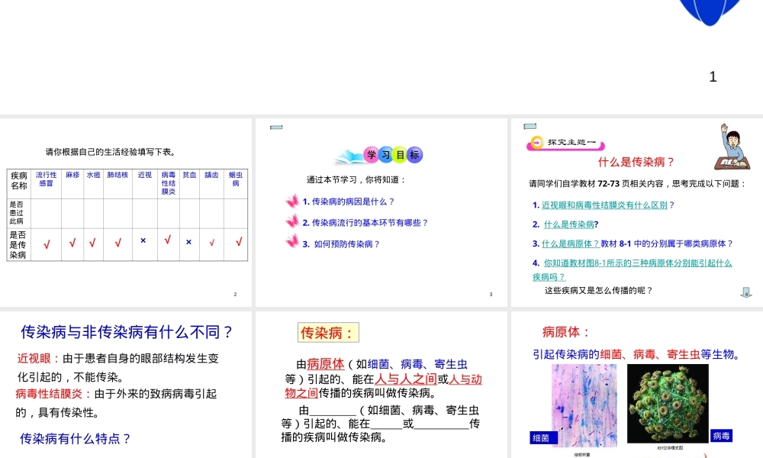Click goal text 3. 如何预防传染病？

click(x=341, y=244)
